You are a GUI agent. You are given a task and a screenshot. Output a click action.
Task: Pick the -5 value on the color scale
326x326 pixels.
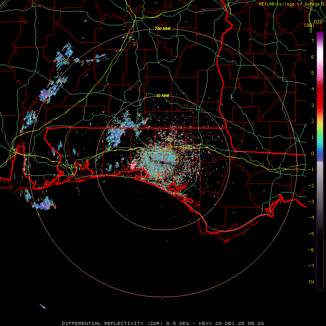(x=311, y=234)
